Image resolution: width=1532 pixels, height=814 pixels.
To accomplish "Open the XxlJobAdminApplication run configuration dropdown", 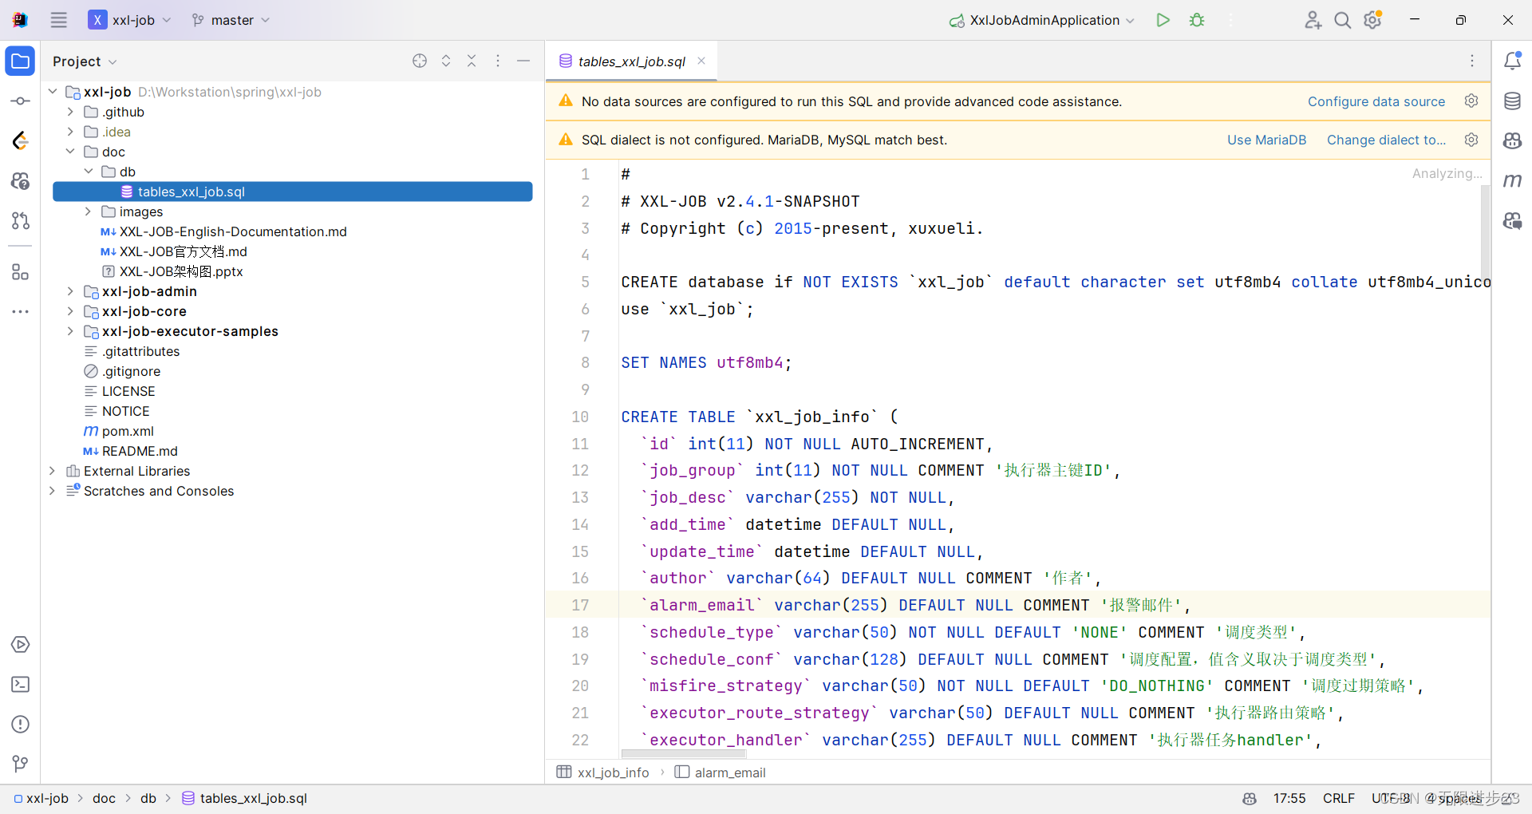I will pyautogui.click(x=1041, y=20).
